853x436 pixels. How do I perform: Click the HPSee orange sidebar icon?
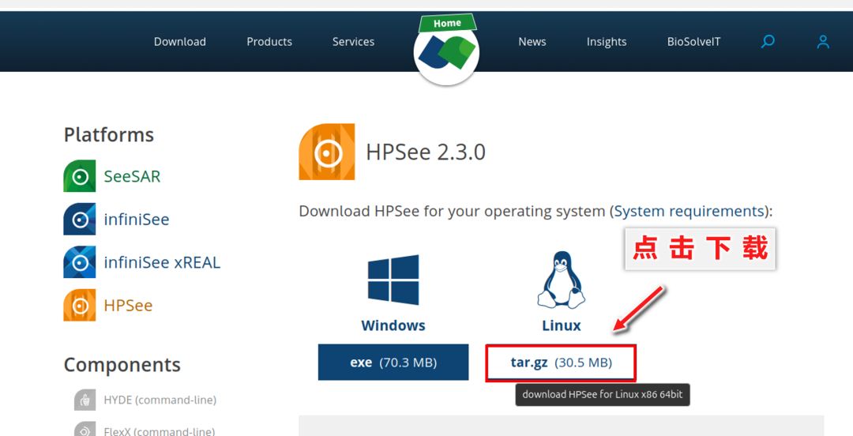(x=80, y=305)
